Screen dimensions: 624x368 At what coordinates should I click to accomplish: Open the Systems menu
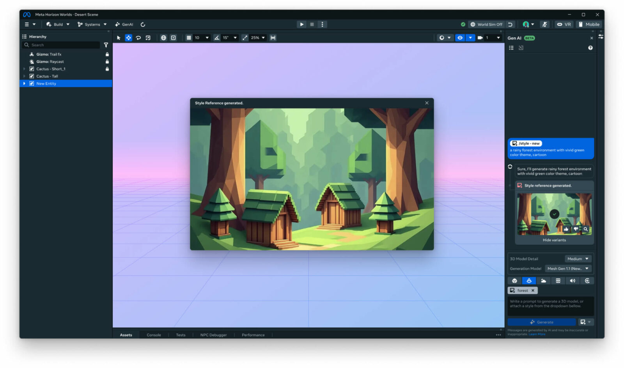tap(92, 25)
